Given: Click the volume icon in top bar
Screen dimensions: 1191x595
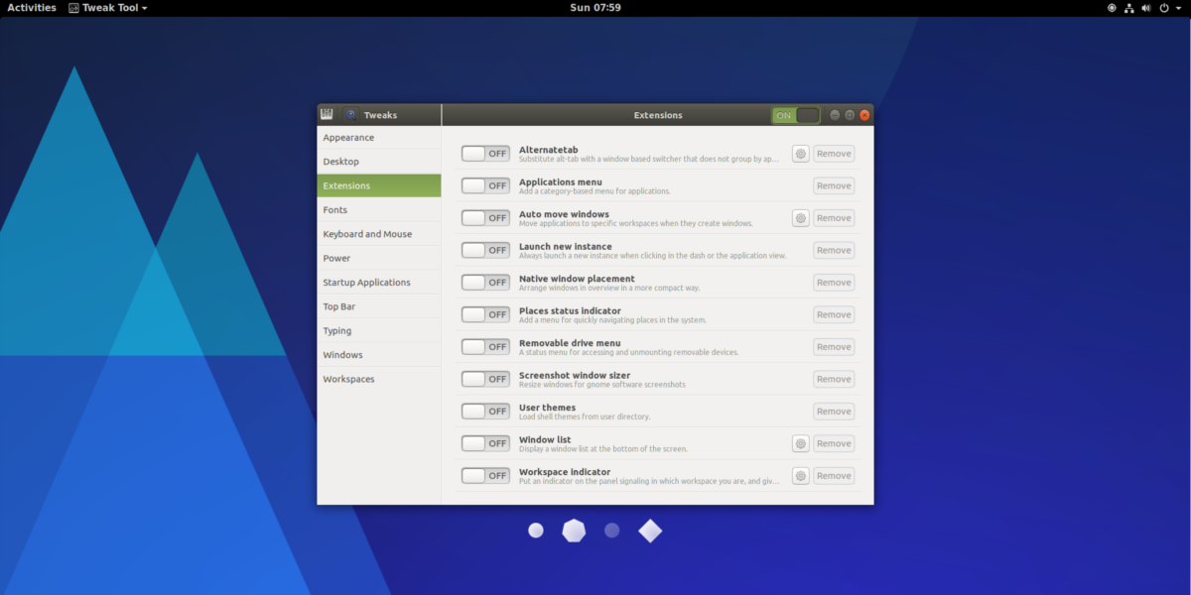Looking at the screenshot, I should pyautogui.click(x=1147, y=8).
